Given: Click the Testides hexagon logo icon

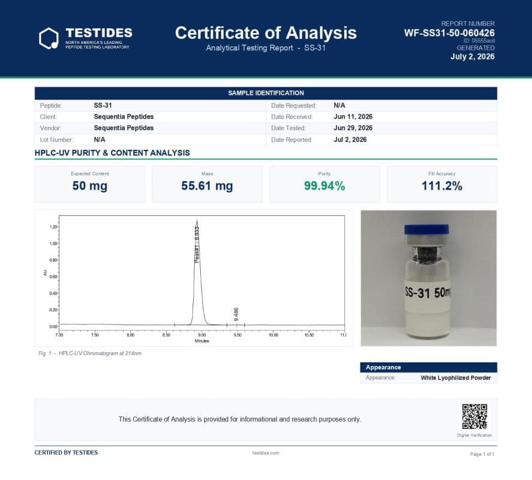Looking at the screenshot, I should pyautogui.click(x=49, y=38).
